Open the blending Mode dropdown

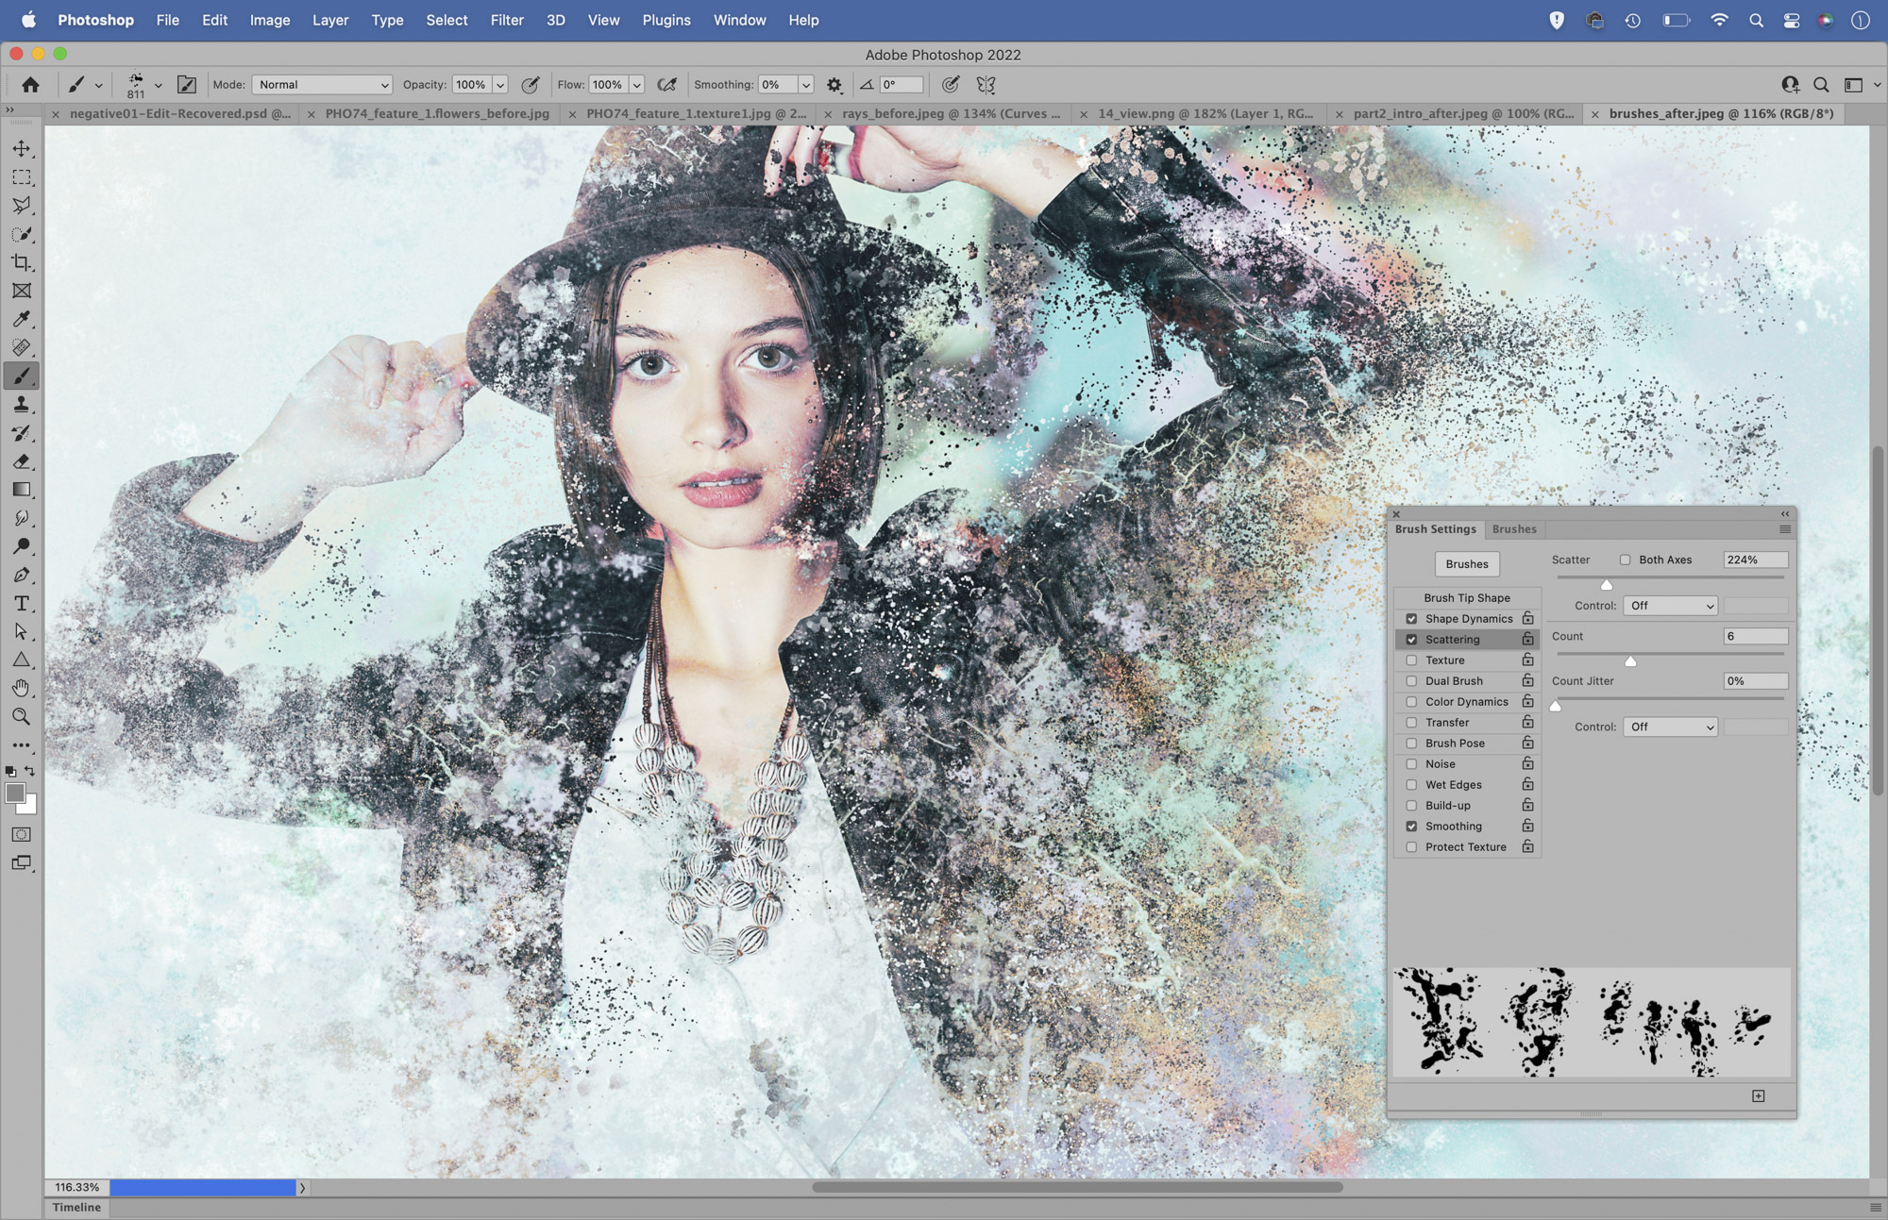[x=322, y=84]
